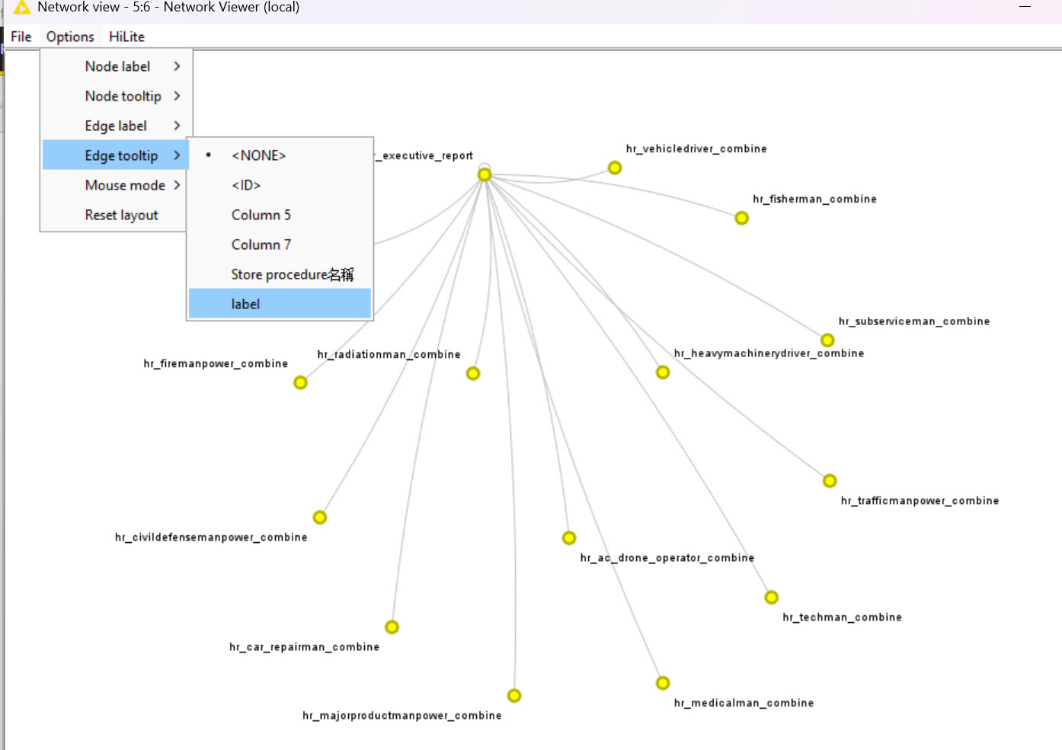Open the HiLite menu
This screenshot has height=750, width=1062.
[x=126, y=37]
